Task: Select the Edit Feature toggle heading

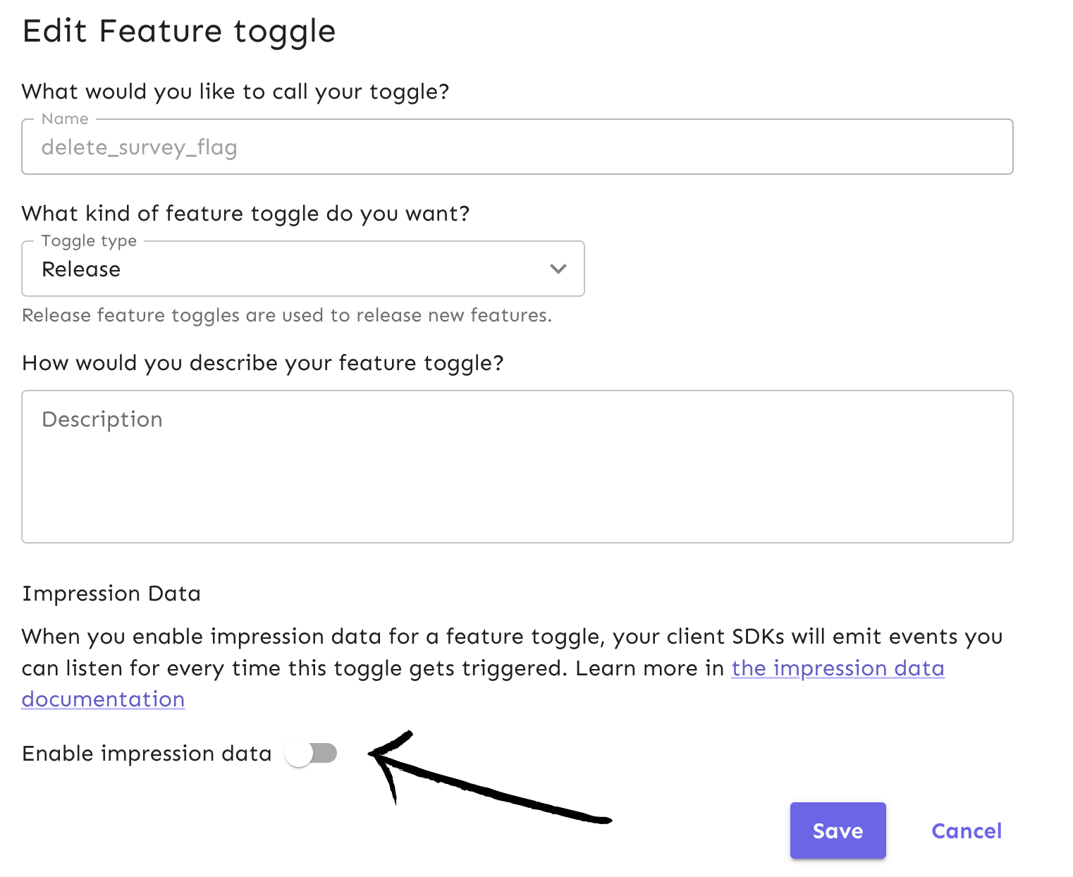Action: [178, 31]
